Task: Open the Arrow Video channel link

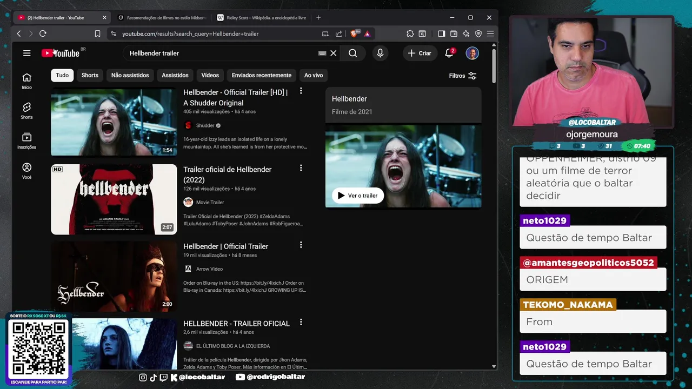Action: [209, 269]
